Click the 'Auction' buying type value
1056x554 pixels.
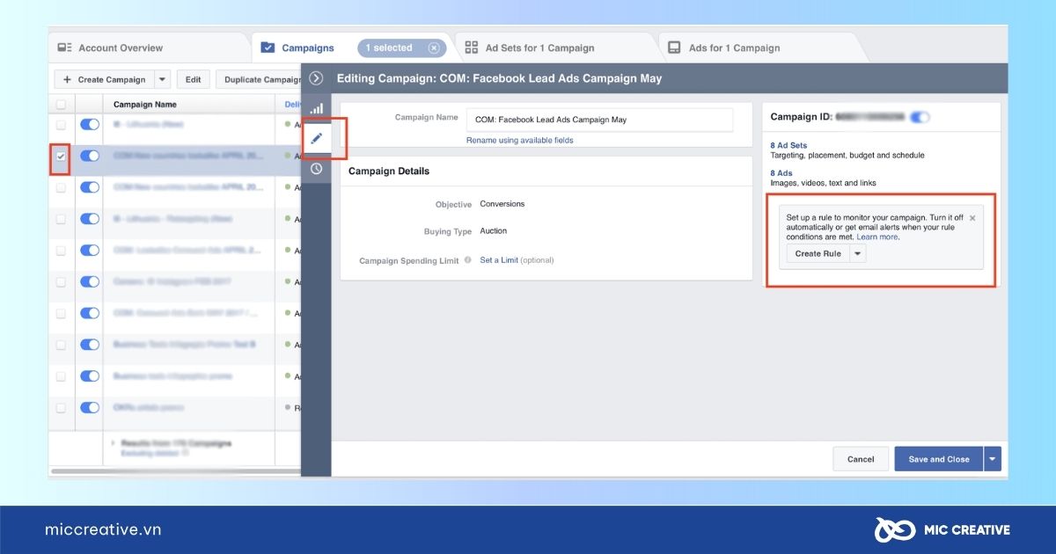pyautogui.click(x=493, y=231)
